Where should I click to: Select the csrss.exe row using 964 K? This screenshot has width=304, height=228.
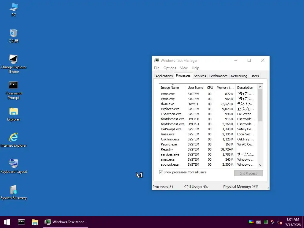coord(208,99)
